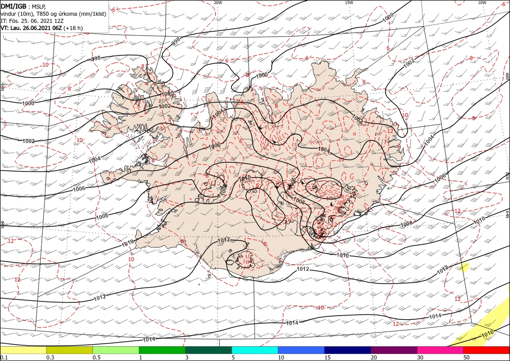Image resolution: width=510 pixels, height=361 pixels.
Task: Click the blue 10–15 legend swatch
Action: [x=301, y=350]
